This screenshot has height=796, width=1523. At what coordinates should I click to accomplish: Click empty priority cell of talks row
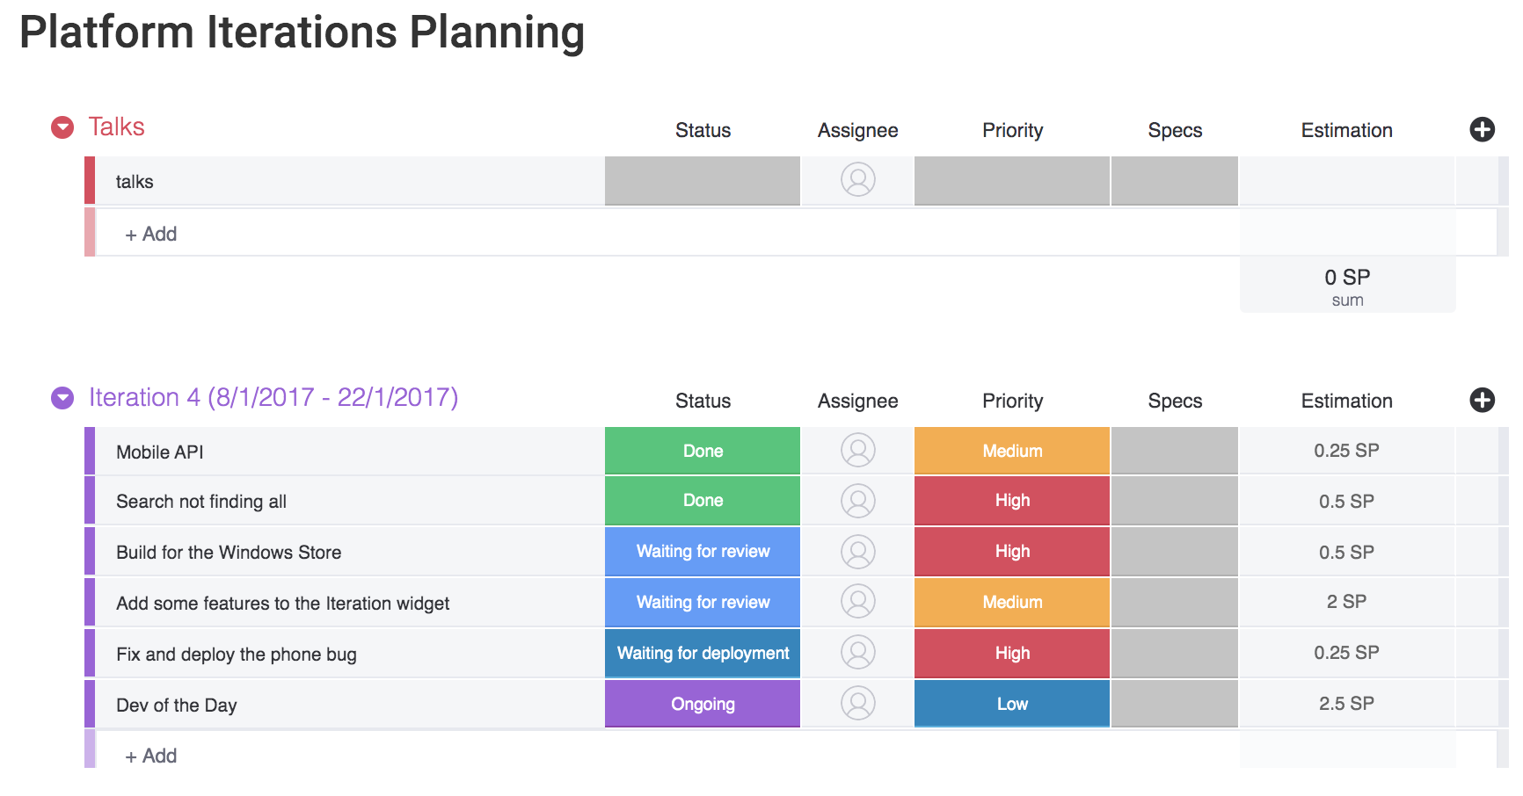[x=1012, y=181]
